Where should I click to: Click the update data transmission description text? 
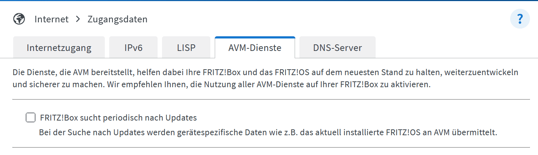tap(268, 132)
